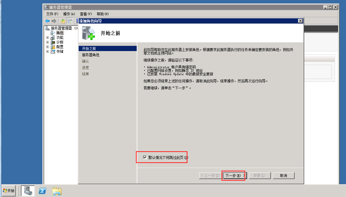This screenshot has width=346, height=197.
Task: Click the Forward arrow toolbar icon
Action: (x=54, y=21)
